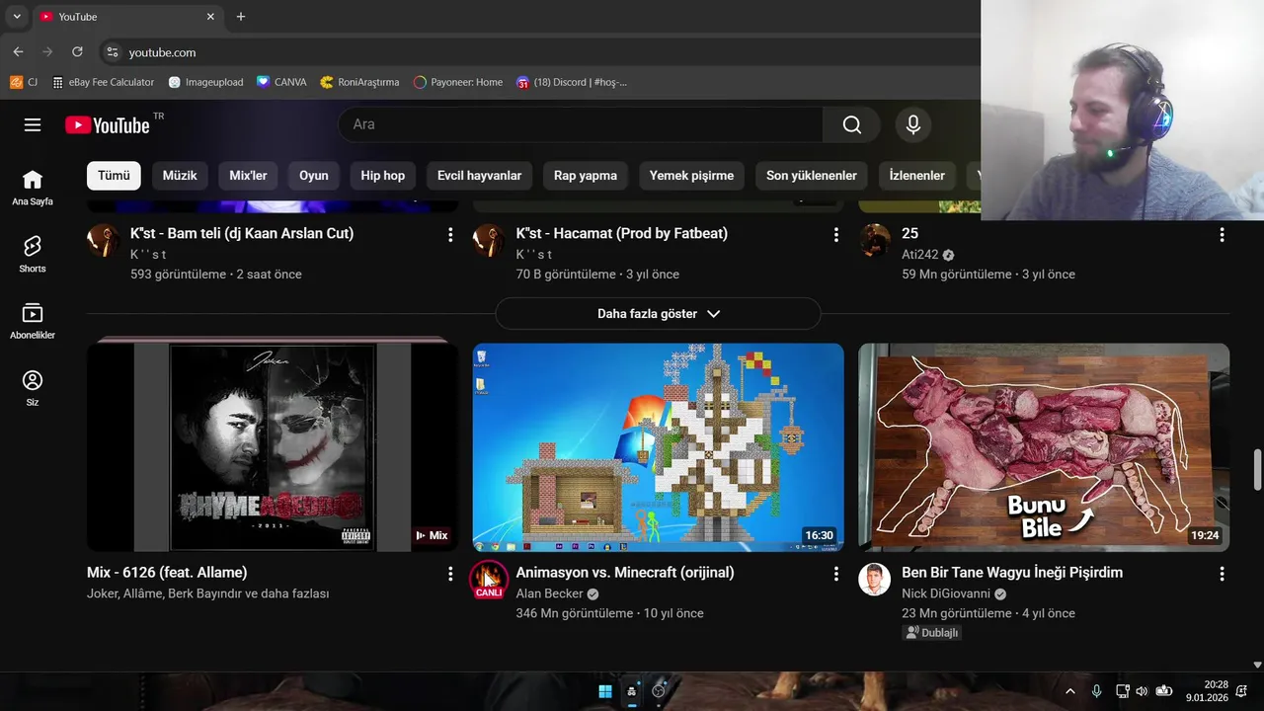This screenshot has width=1264, height=711.
Task: Select the Müzik filter chip
Action: click(180, 176)
